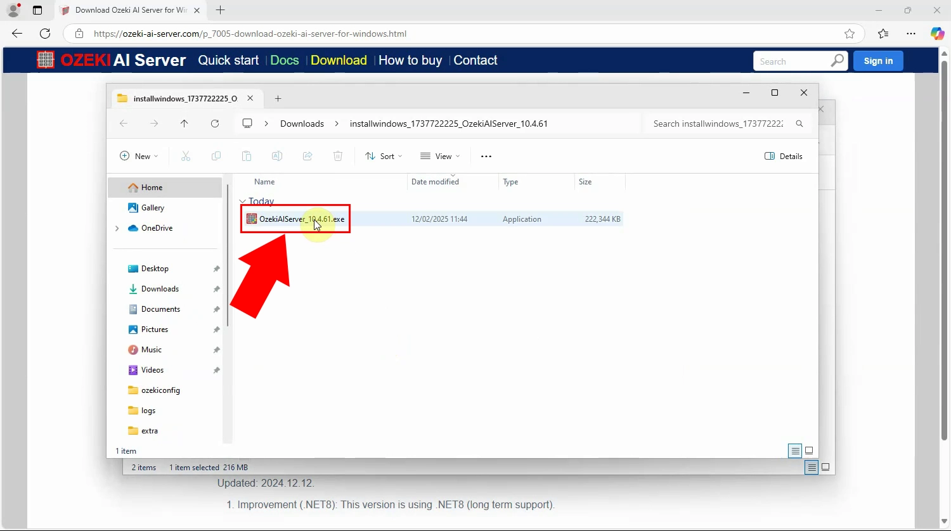The height and width of the screenshot is (531, 951).
Task: Click the Share icon in Explorer toolbar
Action: (x=307, y=156)
